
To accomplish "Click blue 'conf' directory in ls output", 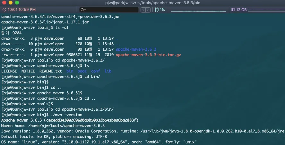I will pyautogui.click(x=96, y=71).
